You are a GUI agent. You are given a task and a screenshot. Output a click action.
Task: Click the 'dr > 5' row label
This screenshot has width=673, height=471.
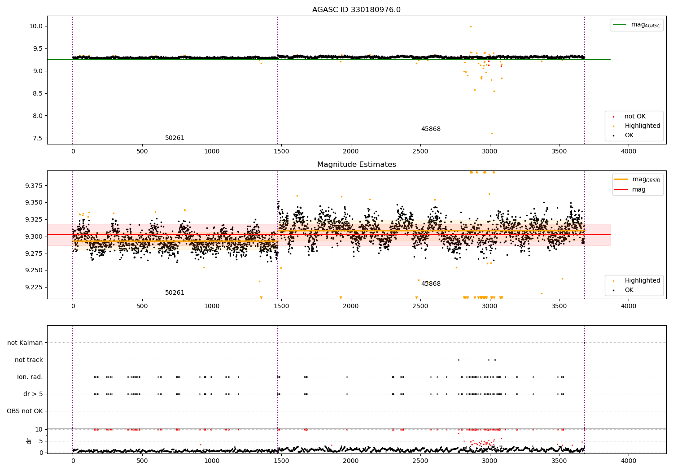(33, 394)
